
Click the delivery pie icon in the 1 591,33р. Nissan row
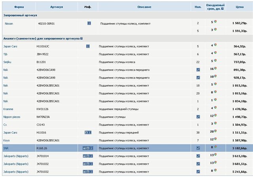click(215, 29)
